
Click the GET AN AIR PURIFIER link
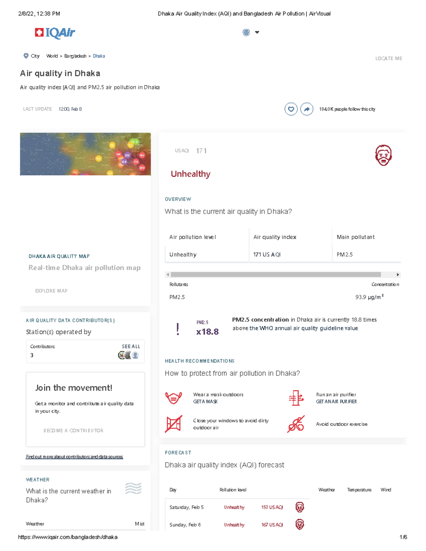[337, 402]
